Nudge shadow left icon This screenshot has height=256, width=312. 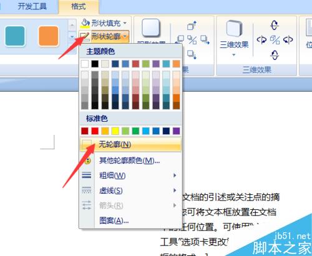coord(180,39)
